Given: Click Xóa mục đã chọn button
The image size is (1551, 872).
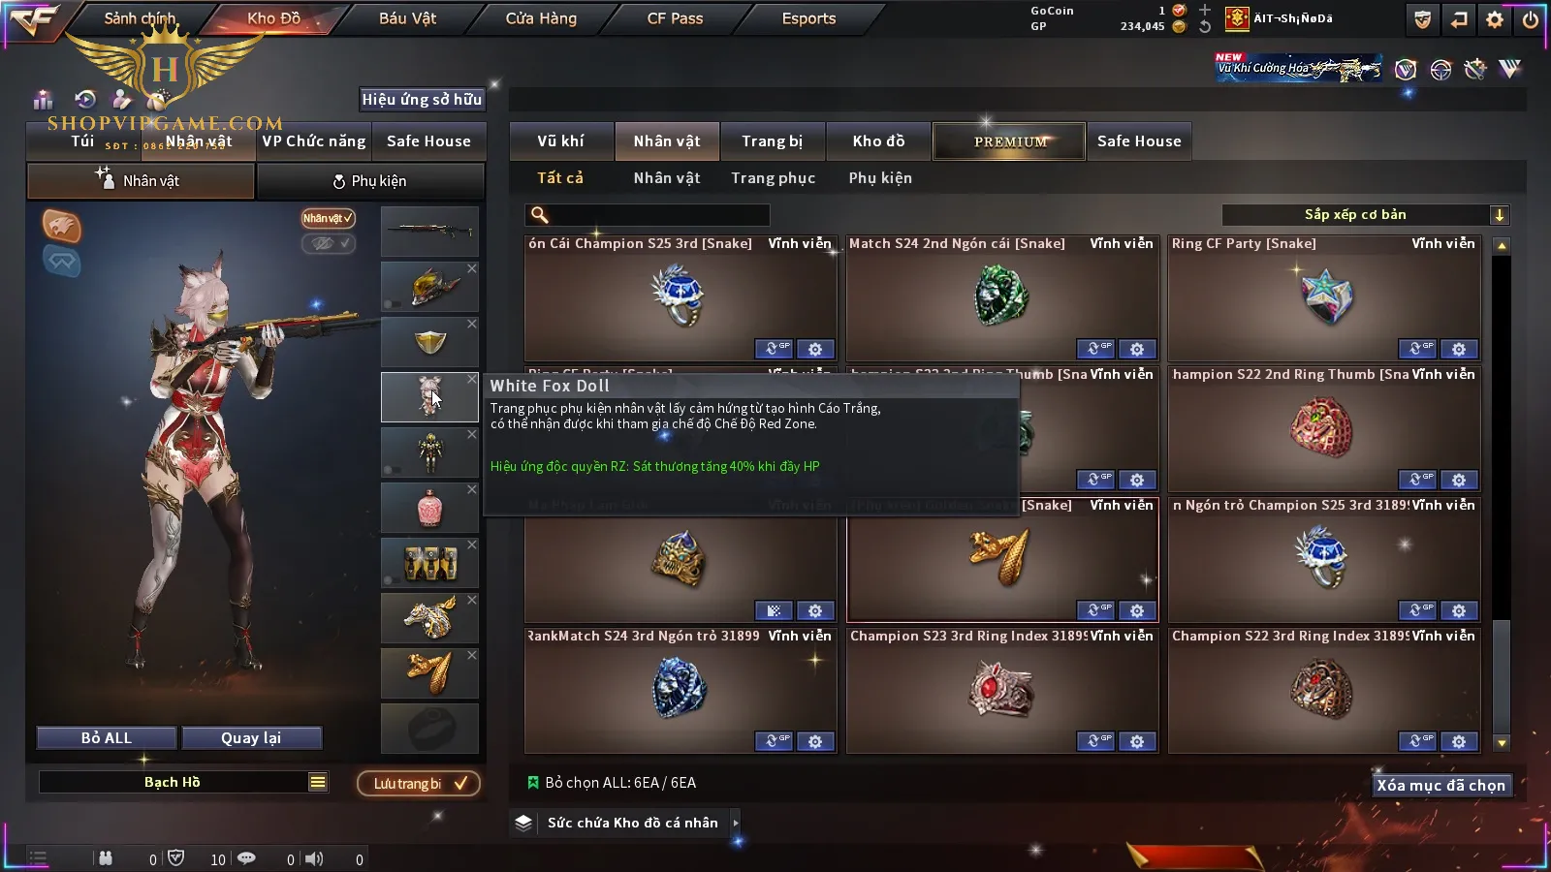Looking at the screenshot, I should pyautogui.click(x=1441, y=786).
